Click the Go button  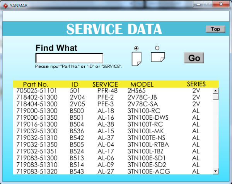point(194,58)
